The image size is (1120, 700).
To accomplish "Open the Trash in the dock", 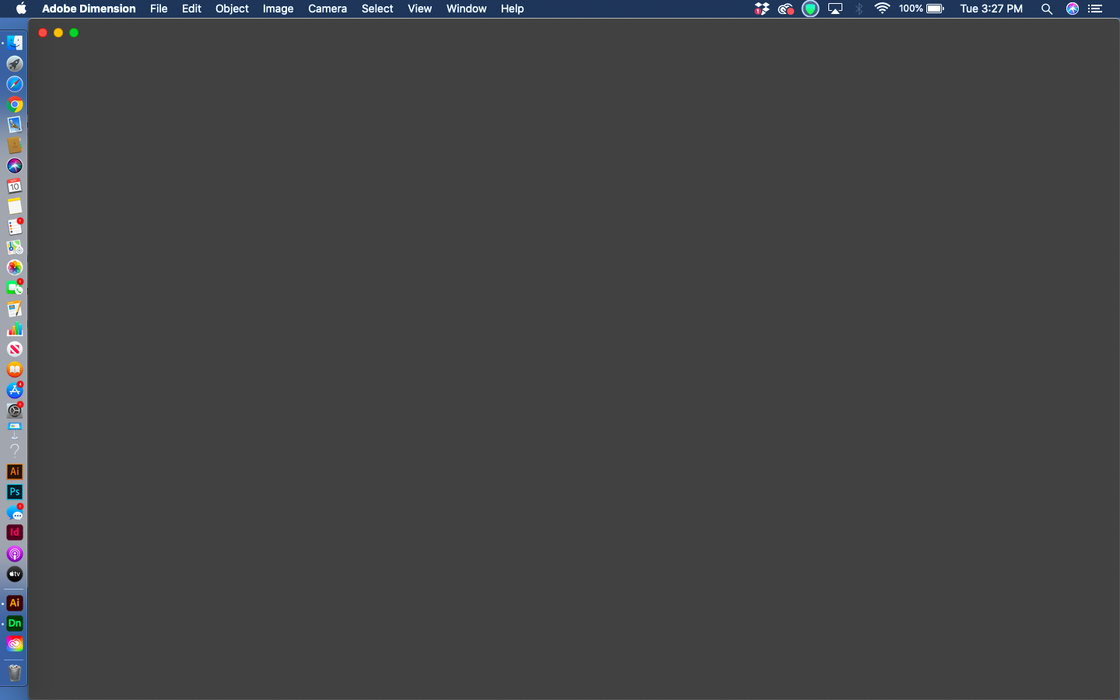I will click(14, 672).
